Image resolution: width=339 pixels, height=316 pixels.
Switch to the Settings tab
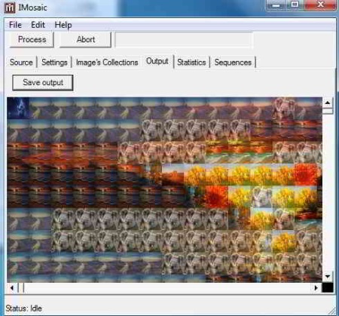[54, 62]
